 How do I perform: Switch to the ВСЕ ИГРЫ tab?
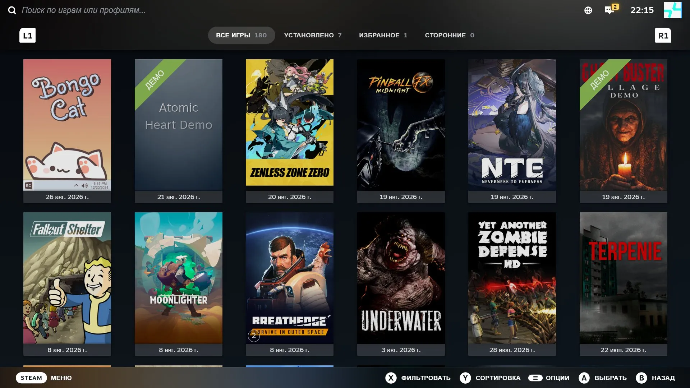[x=241, y=35]
